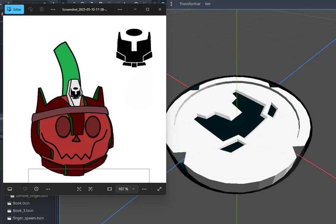Mark the image as favorite with the heart
336x224 pixels.
point(25,189)
